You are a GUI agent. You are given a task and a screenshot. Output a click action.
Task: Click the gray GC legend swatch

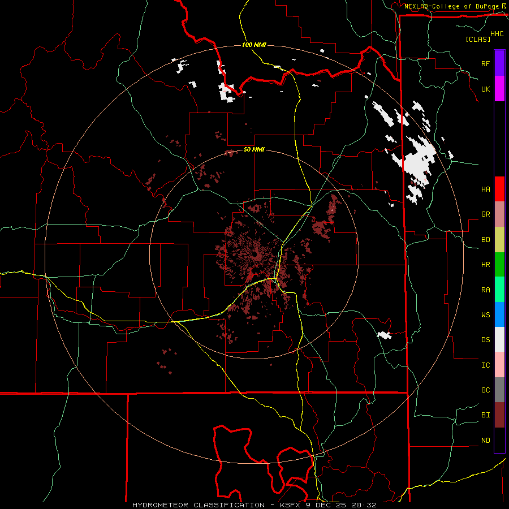(499, 390)
